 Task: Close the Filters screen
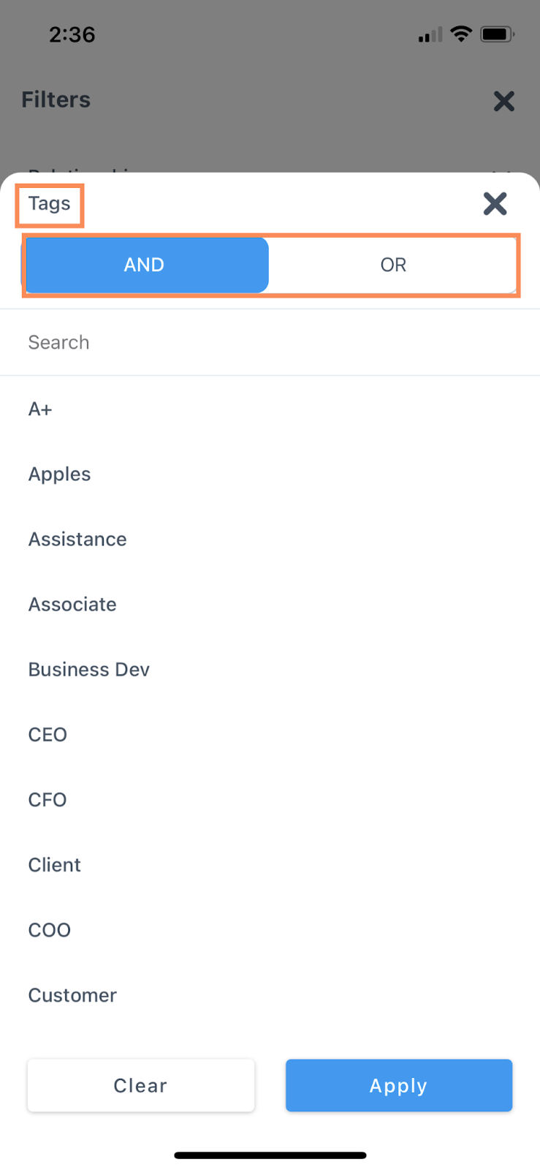pos(503,101)
